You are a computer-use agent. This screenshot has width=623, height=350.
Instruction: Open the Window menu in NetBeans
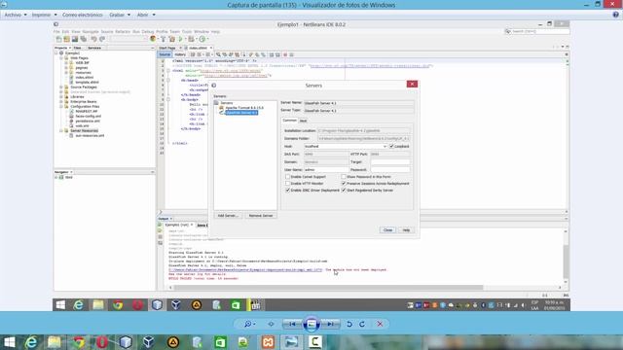(202, 32)
